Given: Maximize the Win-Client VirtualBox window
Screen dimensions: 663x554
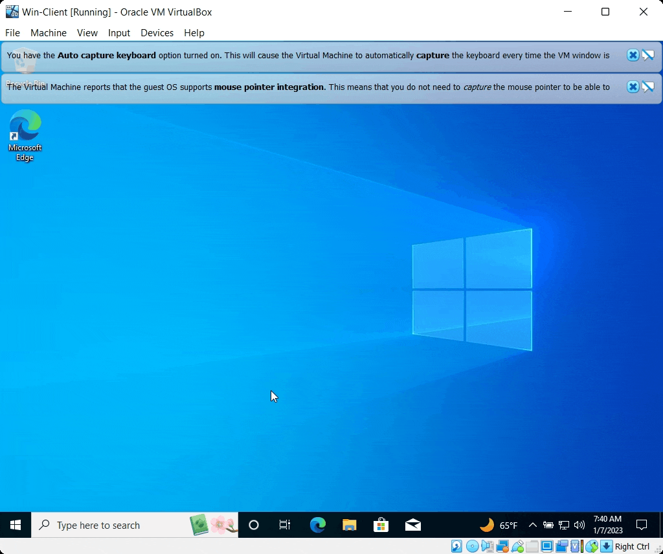Looking at the screenshot, I should tap(605, 12).
